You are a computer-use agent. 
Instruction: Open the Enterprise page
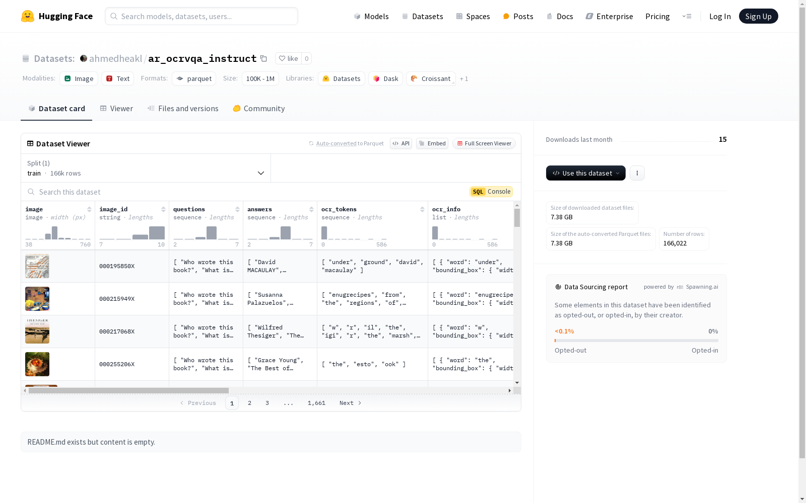coord(609,16)
